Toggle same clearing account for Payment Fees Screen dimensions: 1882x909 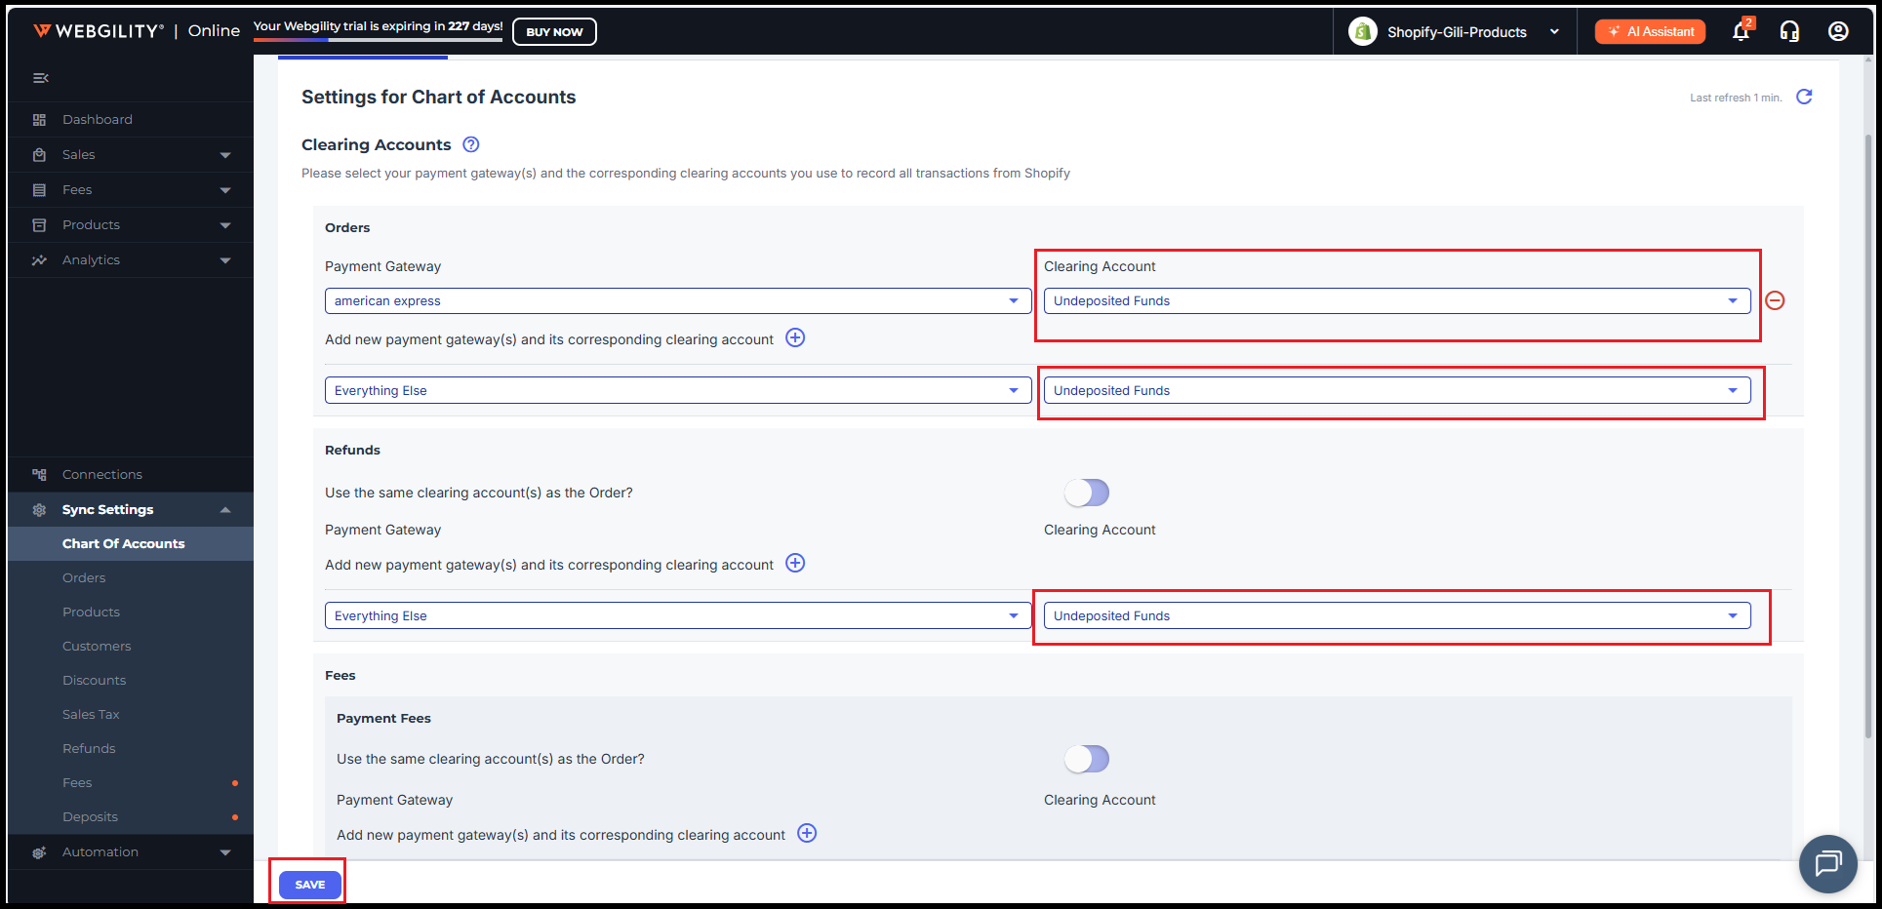coord(1087,759)
